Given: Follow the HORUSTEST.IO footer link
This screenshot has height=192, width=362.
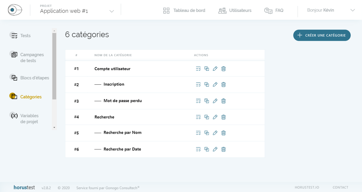Looking at the screenshot, I should pyautogui.click(x=307, y=188).
